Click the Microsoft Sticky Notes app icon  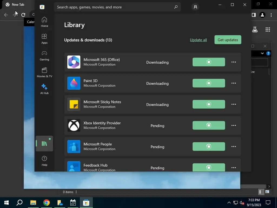pos(74,104)
